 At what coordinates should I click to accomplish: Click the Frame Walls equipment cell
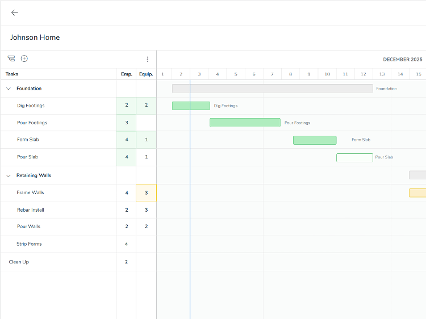pos(146,193)
